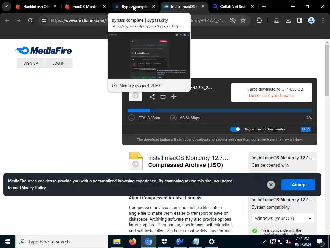The width and height of the screenshot is (330, 248).
Task: Click the SIGN UP button
Action: coord(31,63)
